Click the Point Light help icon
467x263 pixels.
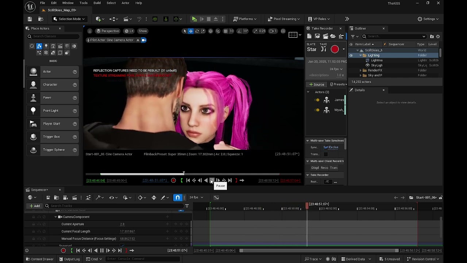tap(75, 111)
